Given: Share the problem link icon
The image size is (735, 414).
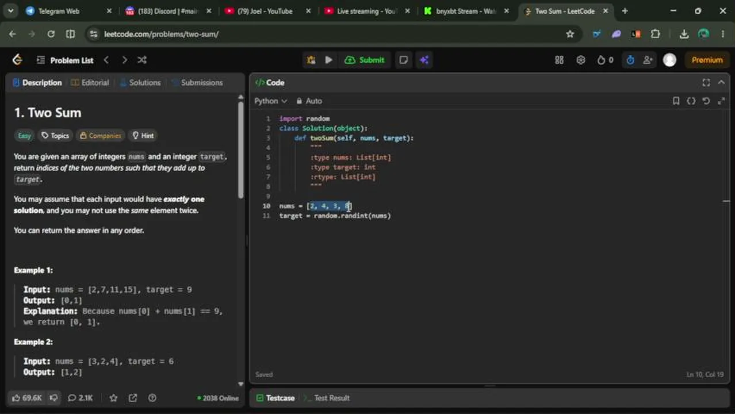Looking at the screenshot, I should coord(133,398).
